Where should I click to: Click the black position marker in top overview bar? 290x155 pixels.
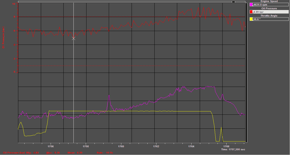point(233,2)
